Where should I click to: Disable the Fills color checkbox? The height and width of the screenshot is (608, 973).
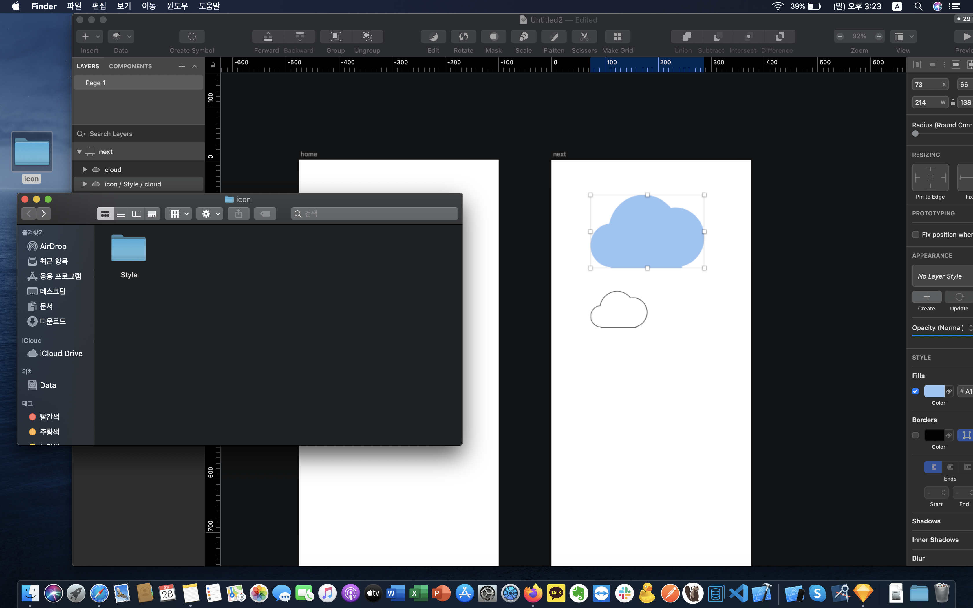[915, 391]
